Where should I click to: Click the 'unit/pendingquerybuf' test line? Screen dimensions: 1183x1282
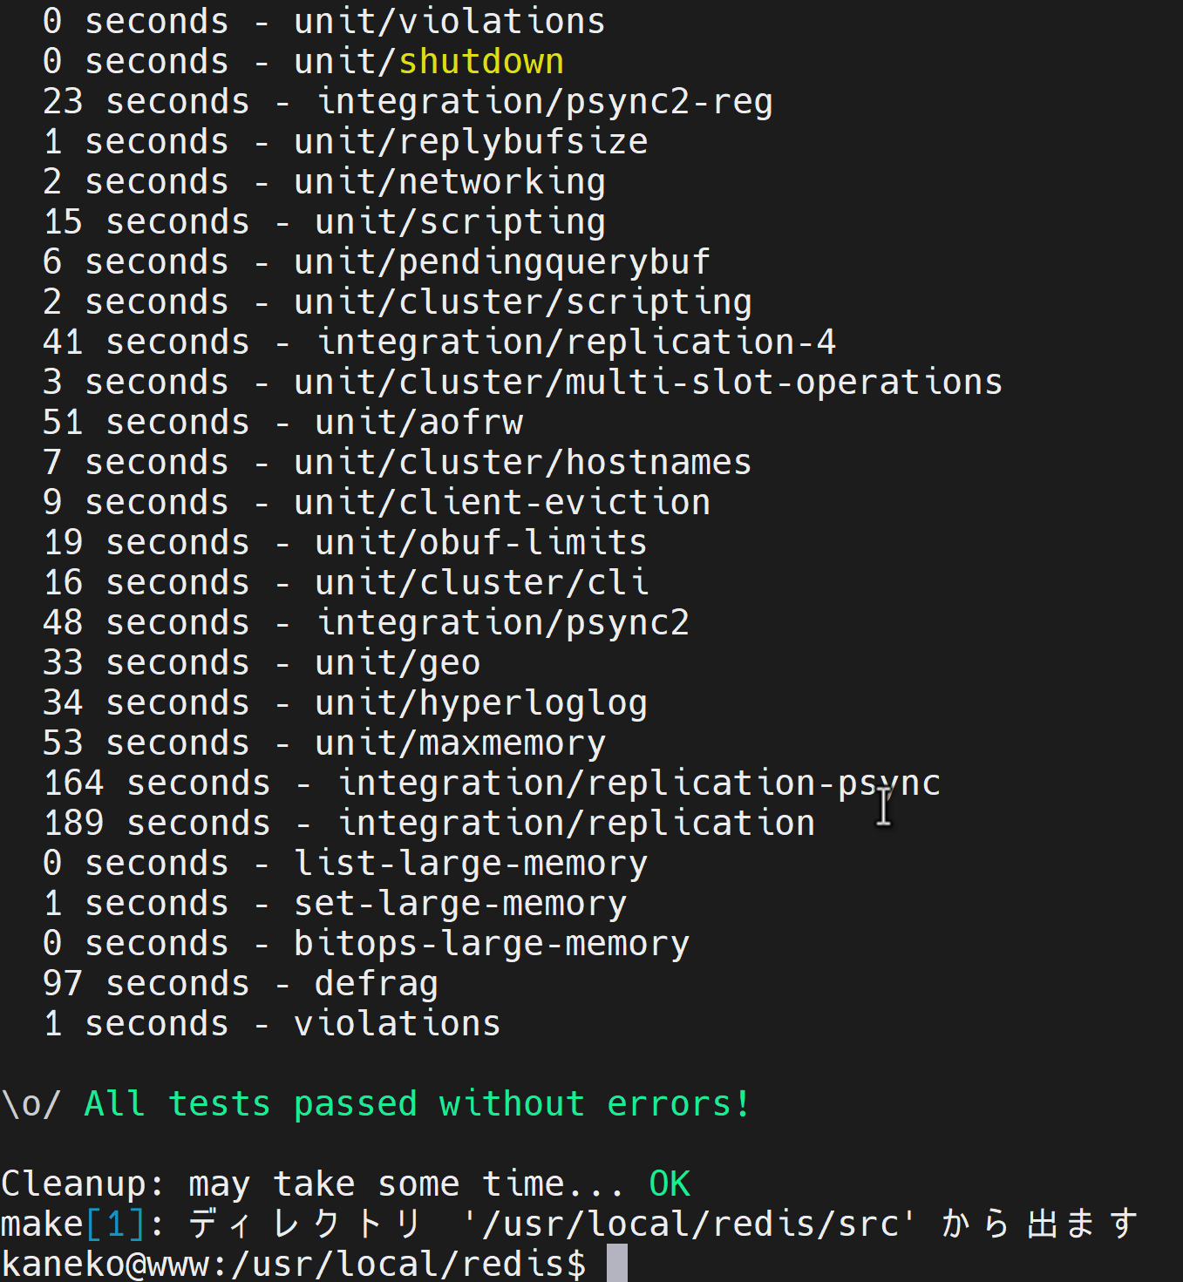tap(377, 262)
